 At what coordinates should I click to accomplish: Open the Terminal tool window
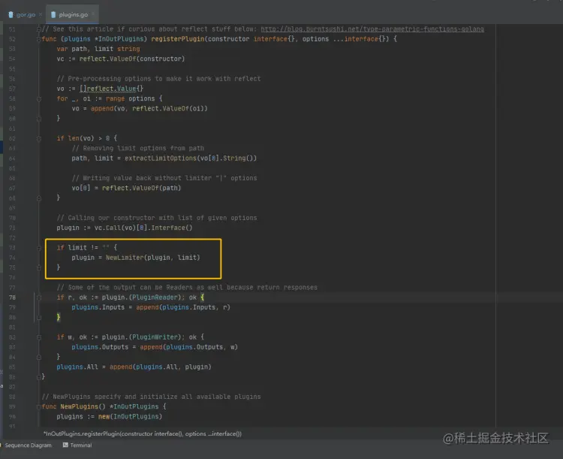tap(77, 445)
